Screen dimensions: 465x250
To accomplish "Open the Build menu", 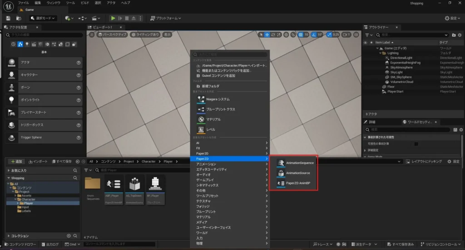I will 85,3.
